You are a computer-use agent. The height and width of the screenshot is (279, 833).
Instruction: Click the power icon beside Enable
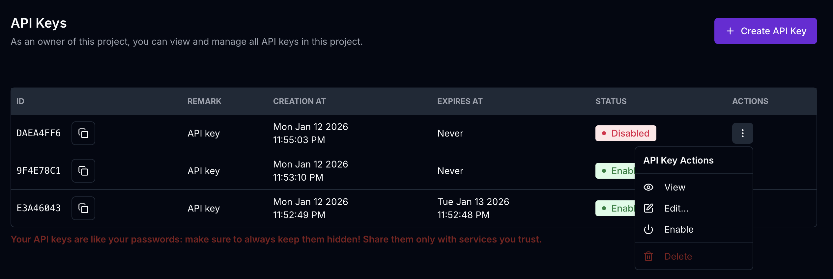[648, 229]
